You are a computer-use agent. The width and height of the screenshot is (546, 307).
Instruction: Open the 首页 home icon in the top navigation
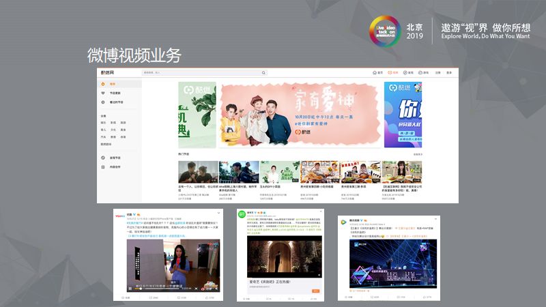coord(375,73)
